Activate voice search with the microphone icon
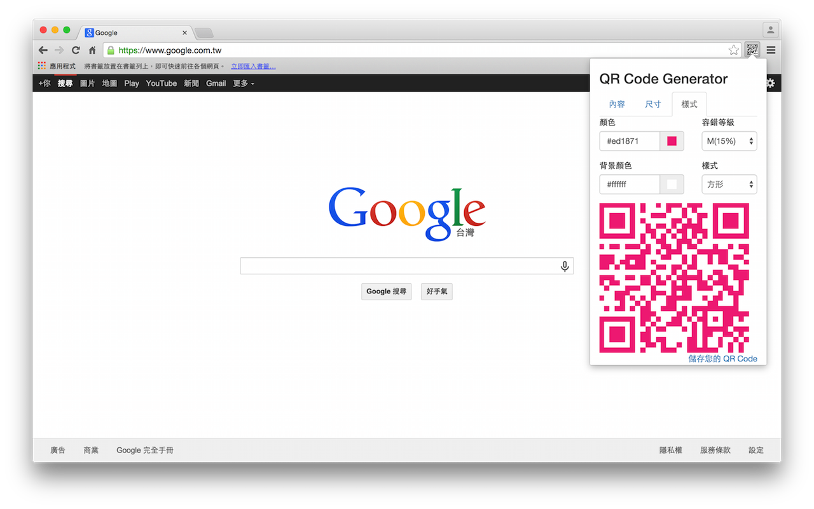 point(565,266)
